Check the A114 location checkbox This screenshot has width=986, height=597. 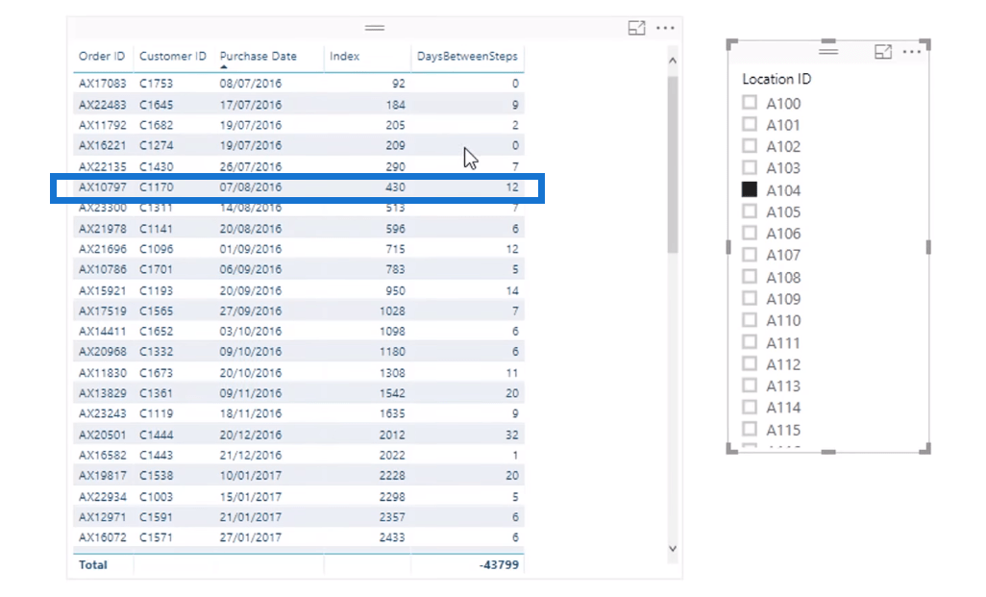point(749,407)
